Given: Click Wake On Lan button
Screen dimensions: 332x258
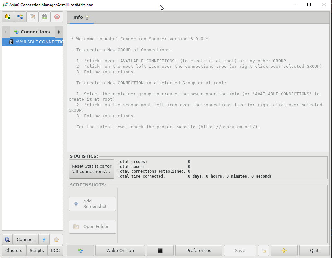Looking at the screenshot, I should (120, 250).
